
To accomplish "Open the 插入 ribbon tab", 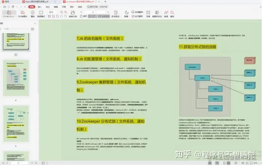I will pos(40,7).
